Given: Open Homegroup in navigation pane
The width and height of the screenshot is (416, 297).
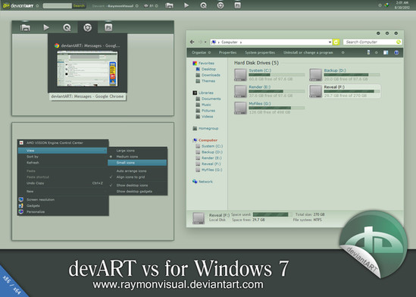Looking at the screenshot, I should pos(205,128).
